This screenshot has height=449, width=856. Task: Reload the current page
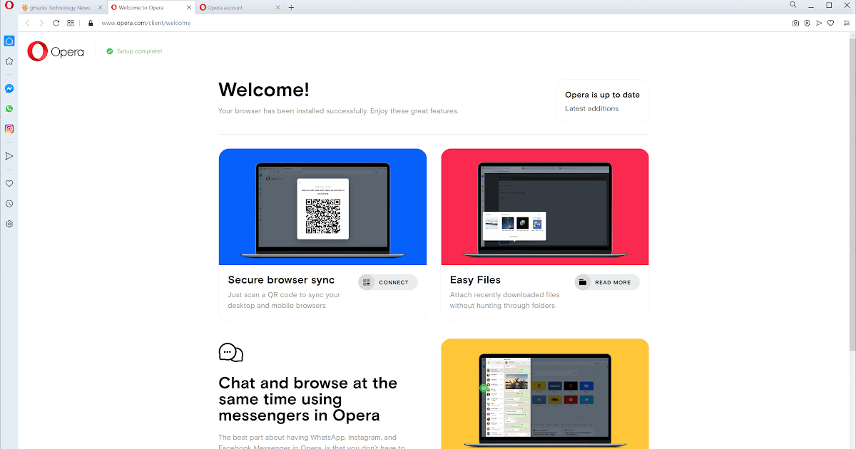click(x=56, y=23)
